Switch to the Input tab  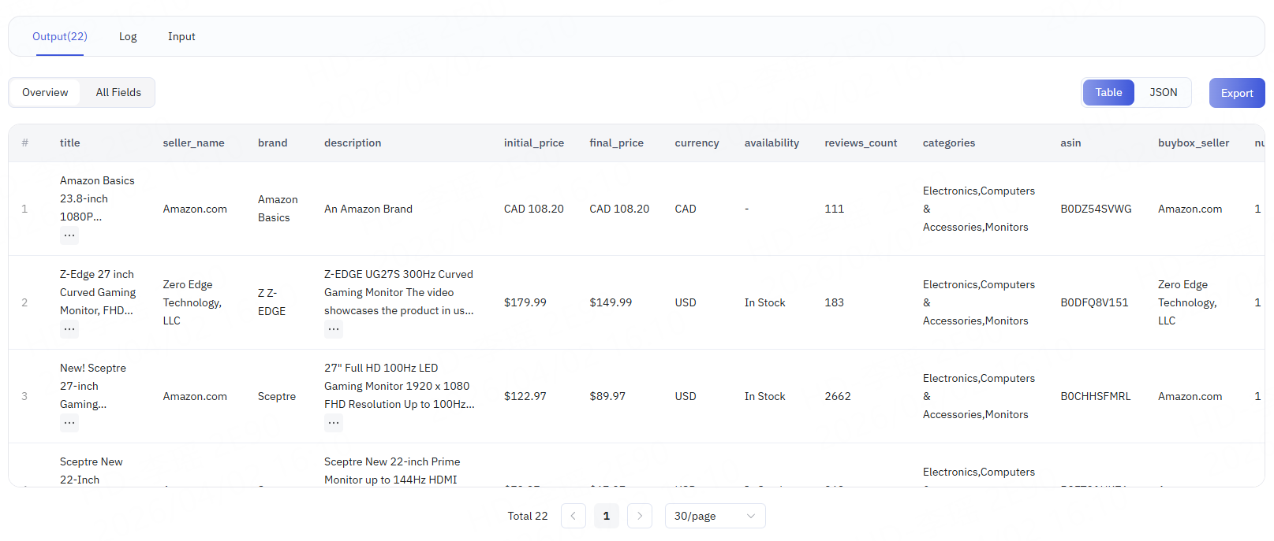[x=181, y=36]
